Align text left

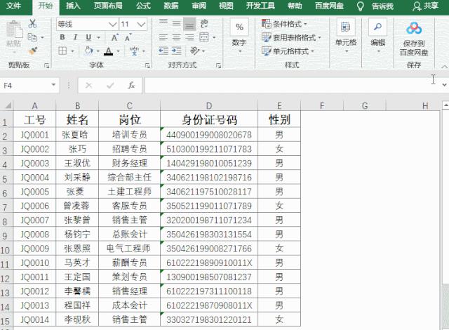pyautogui.click(x=163, y=37)
